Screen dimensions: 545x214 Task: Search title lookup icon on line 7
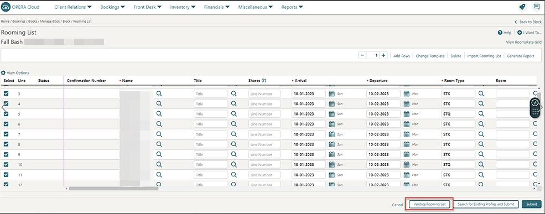tap(234, 134)
